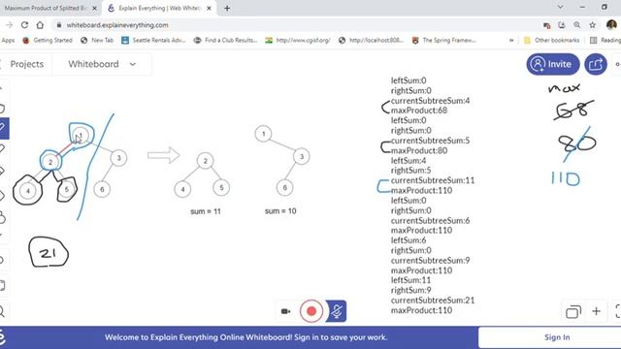Screen dimensions: 621x349
Task: Click the browser zoom indicator icon
Action: coord(577,25)
